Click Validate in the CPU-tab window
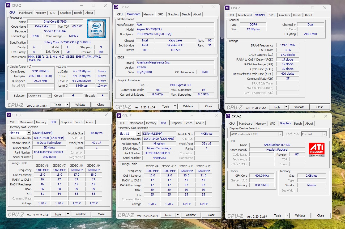 point(80,105)
